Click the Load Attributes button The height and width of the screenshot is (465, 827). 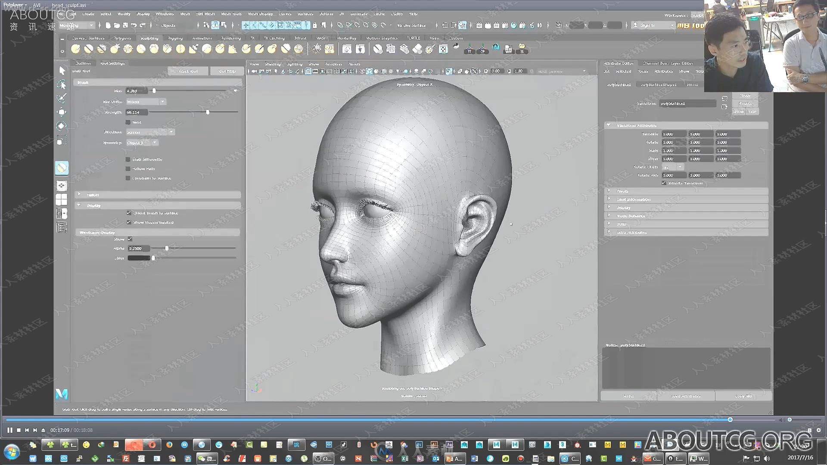click(x=686, y=396)
